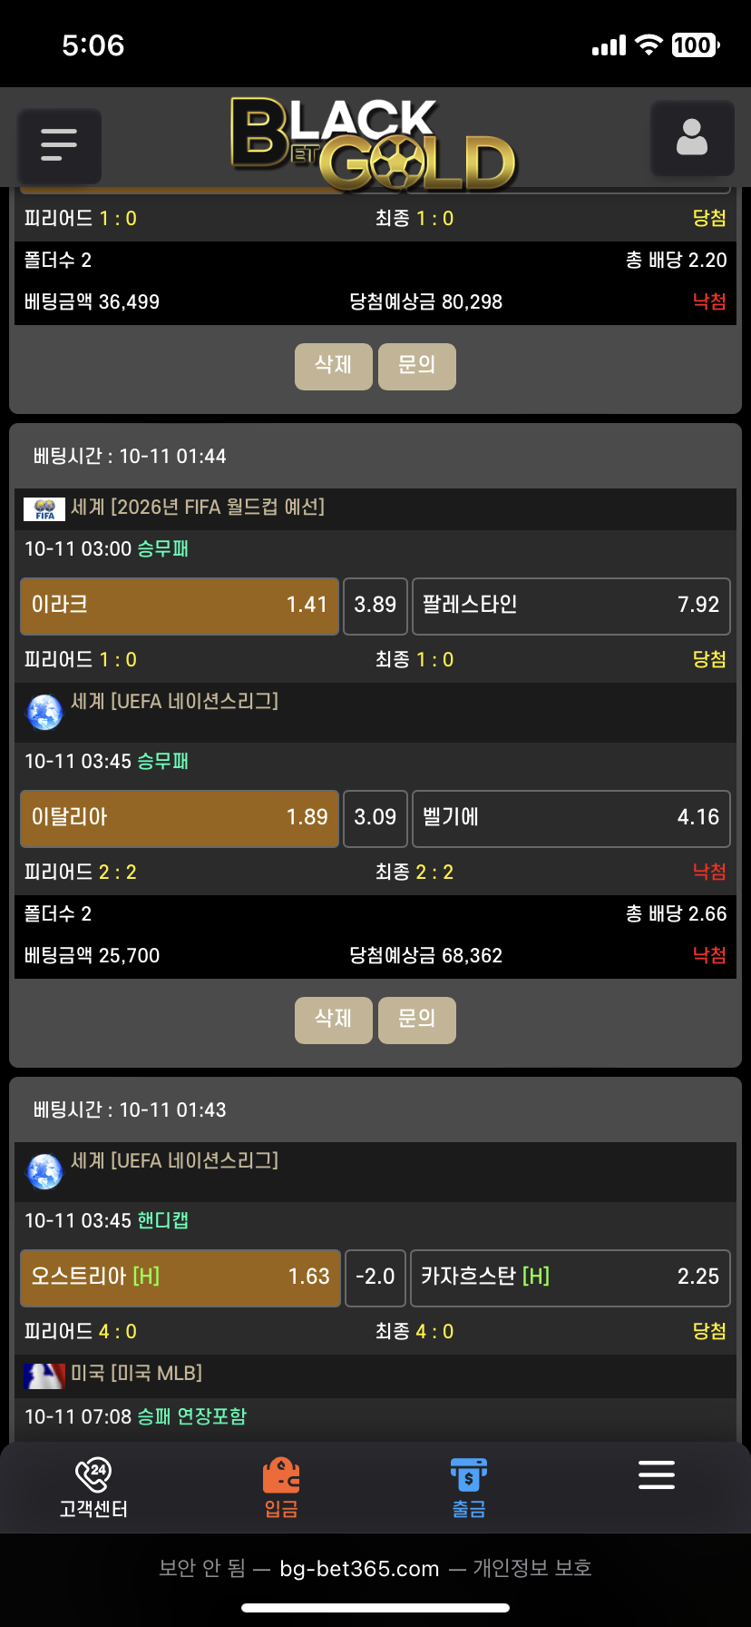
Task: Select Kazakhstan handicap at 2.25
Action: coord(570,1277)
